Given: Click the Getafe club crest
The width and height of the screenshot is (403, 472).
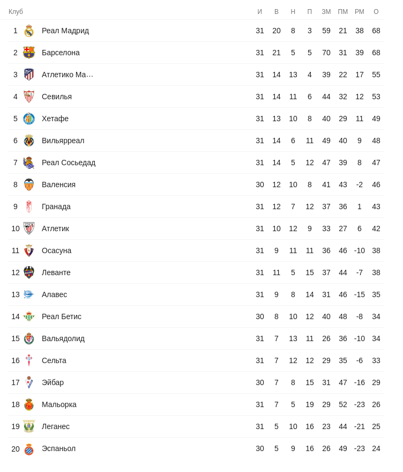Looking at the screenshot, I should (29, 119).
